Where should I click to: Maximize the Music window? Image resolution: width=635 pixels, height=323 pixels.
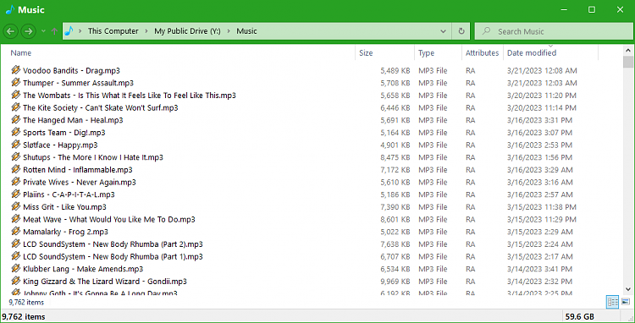[592, 9]
